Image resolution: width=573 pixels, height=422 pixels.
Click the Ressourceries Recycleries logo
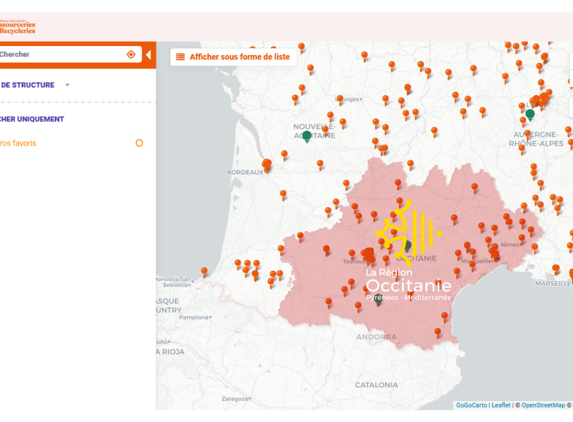tap(17, 27)
